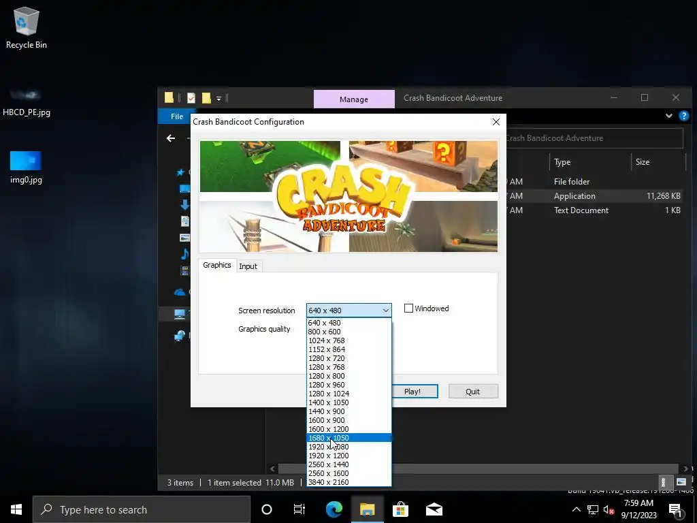Open Cortana from the taskbar
697x523 pixels.
(267, 509)
